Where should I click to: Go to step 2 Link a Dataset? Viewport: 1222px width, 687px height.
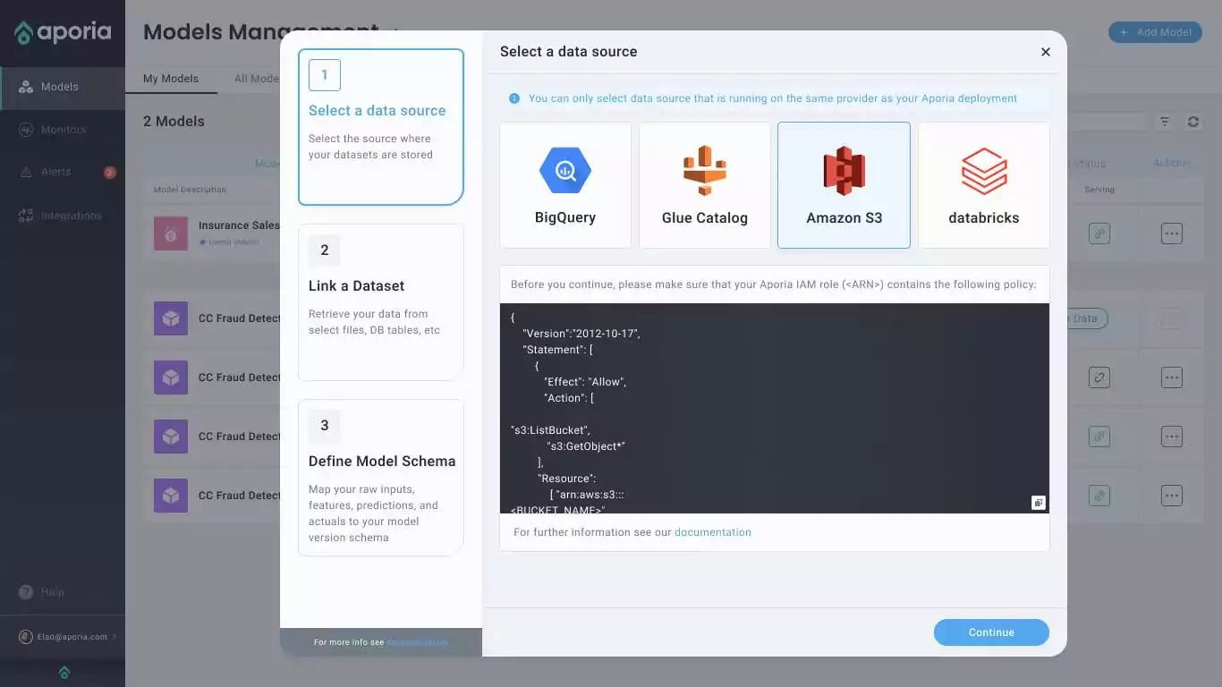[x=381, y=302]
